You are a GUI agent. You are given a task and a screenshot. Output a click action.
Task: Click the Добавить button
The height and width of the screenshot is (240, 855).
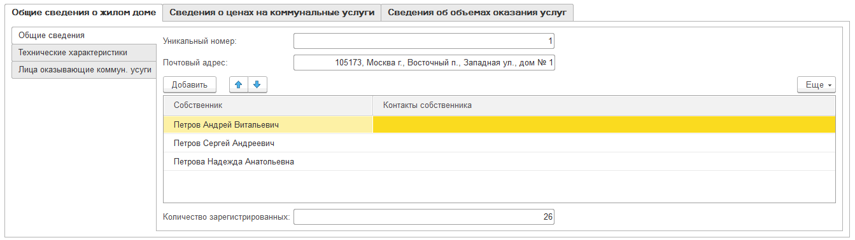(x=190, y=84)
